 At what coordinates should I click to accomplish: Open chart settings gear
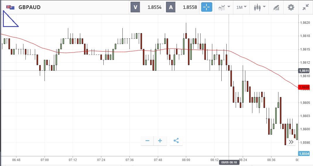pos(291,7)
